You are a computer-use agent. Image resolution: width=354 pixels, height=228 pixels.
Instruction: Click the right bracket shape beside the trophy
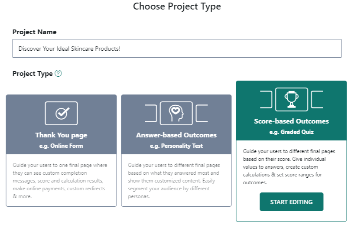(317, 100)
